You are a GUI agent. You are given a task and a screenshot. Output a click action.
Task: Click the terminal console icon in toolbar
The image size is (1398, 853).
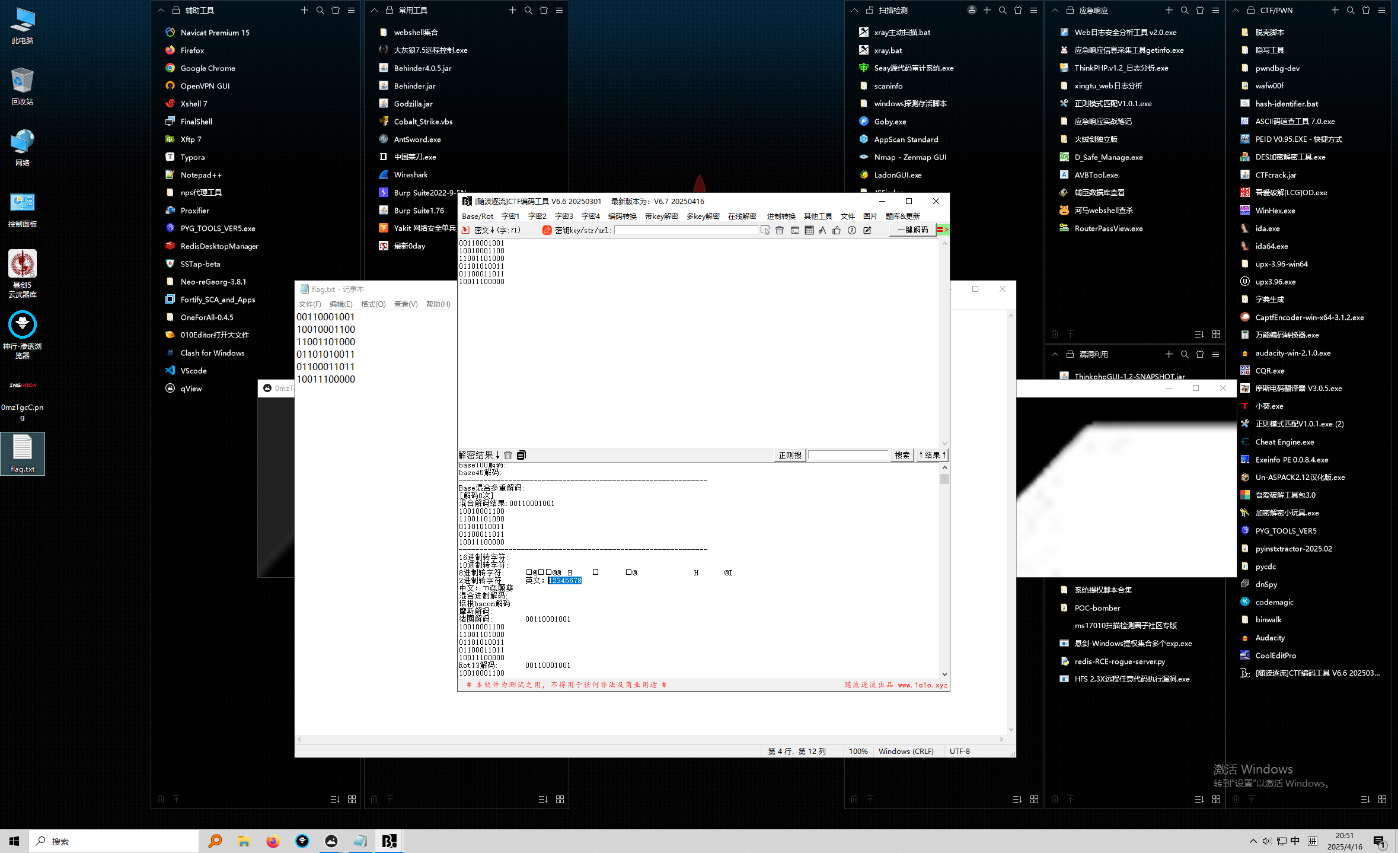coord(795,230)
